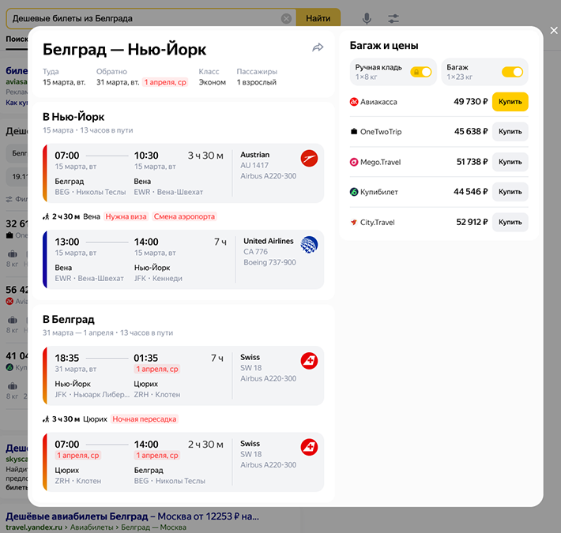
Task: Click the Ночная пересадка warning tag
Action: [x=145, y=419]
